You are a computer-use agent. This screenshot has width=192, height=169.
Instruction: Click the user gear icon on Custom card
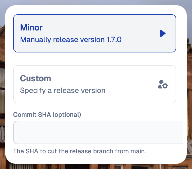click(163, 84)
